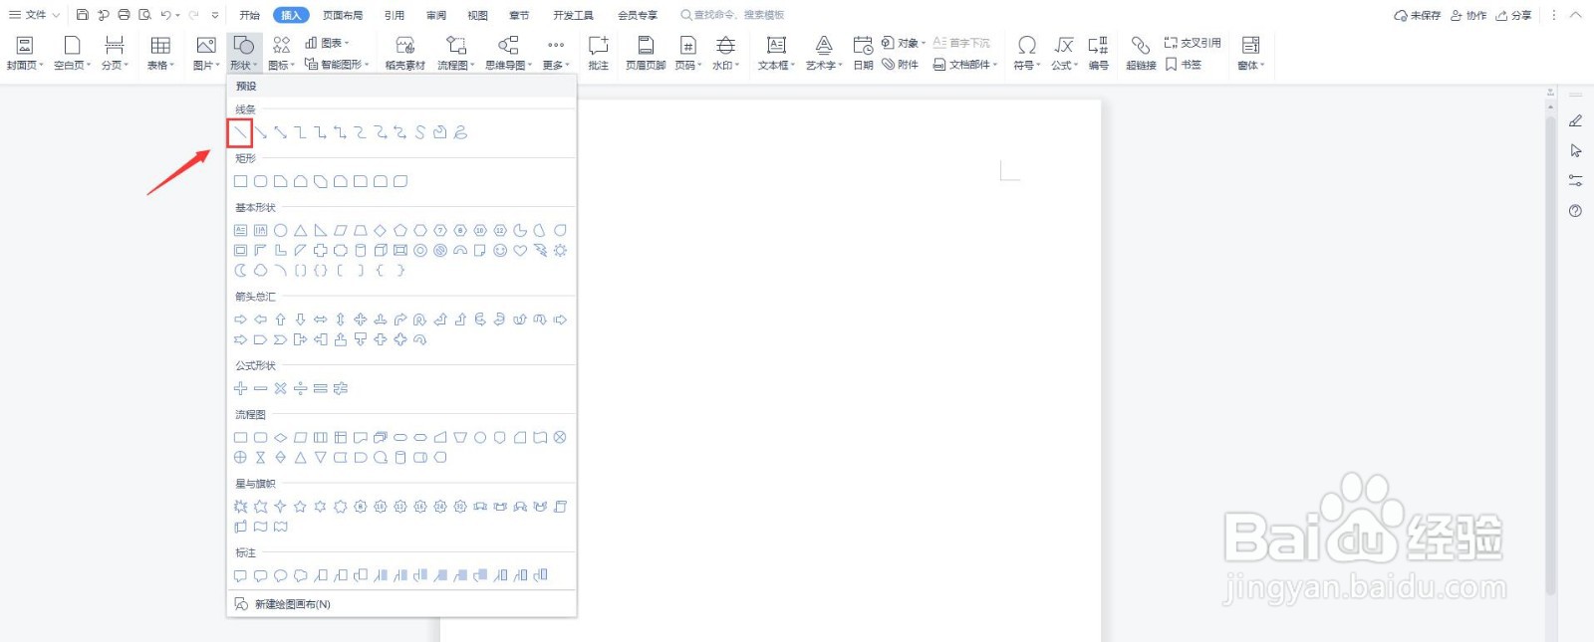
Task: Close the 形状 dropdown button
Action: tap(244, 53)
